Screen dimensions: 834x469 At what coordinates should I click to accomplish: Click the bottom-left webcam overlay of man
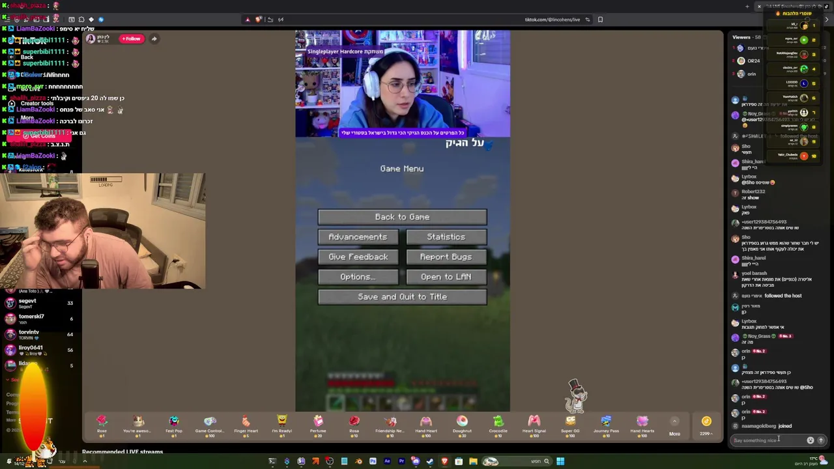(x=102, y=231)
